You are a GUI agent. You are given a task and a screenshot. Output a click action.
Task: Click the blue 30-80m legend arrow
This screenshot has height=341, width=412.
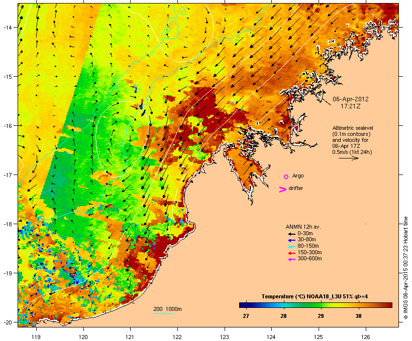291,240
